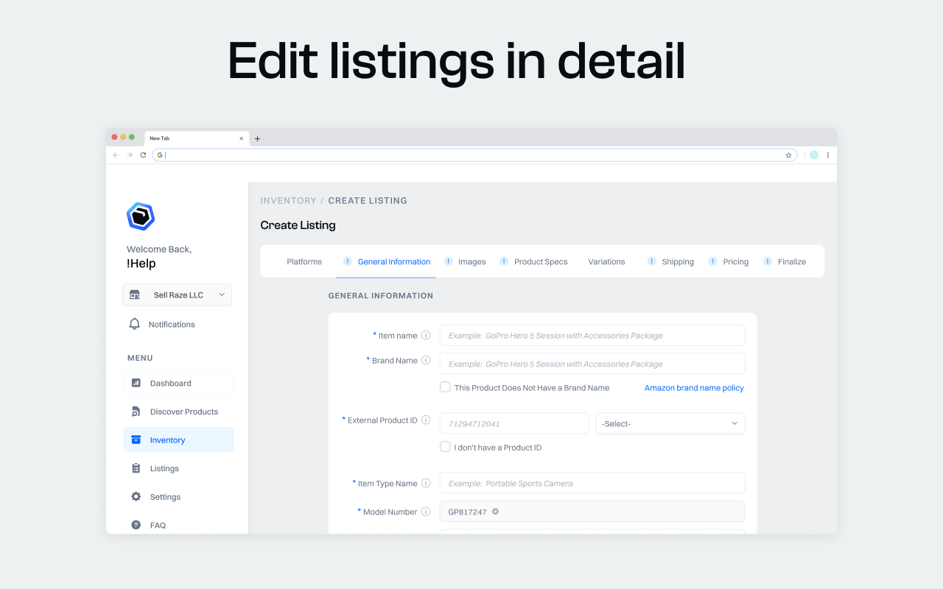Expand the Sell Raze LLC account selector
This screenshot has height=589, width=943.
point(177,294)
